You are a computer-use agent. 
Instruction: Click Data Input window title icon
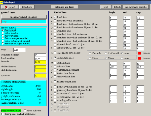point(2,2)
